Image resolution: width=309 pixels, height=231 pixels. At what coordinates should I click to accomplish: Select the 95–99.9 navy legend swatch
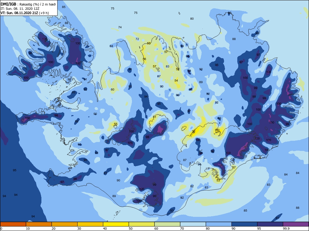270,224
